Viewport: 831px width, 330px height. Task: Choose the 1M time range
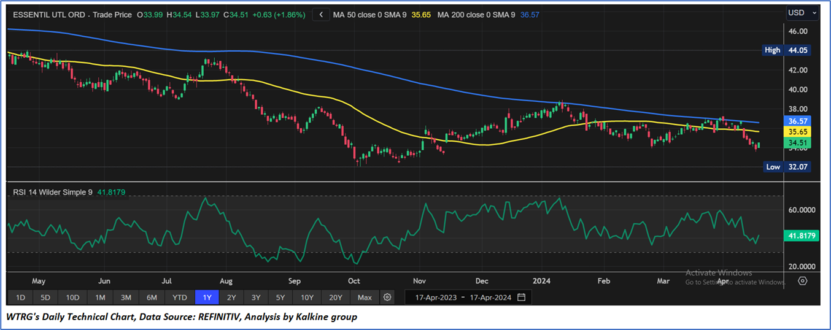100,297
